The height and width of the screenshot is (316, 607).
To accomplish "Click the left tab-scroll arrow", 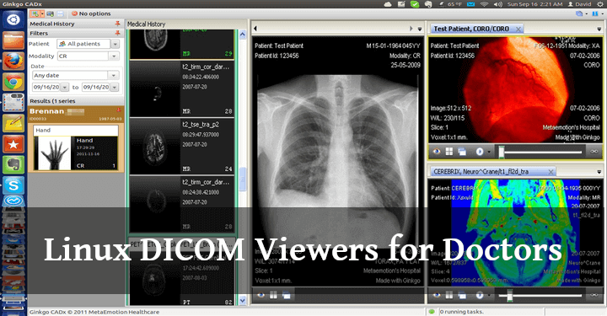I will (255, 29).
